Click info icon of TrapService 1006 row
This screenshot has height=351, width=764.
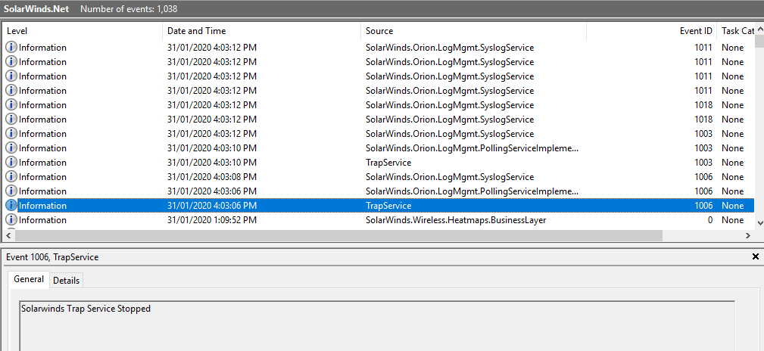pyautogui.click(x=11, y=206)
